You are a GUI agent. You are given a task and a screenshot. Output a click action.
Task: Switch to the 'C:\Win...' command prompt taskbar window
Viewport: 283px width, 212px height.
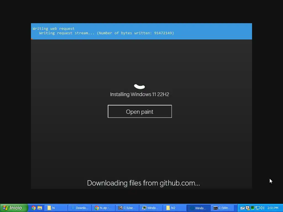click(x=222, y=208)
